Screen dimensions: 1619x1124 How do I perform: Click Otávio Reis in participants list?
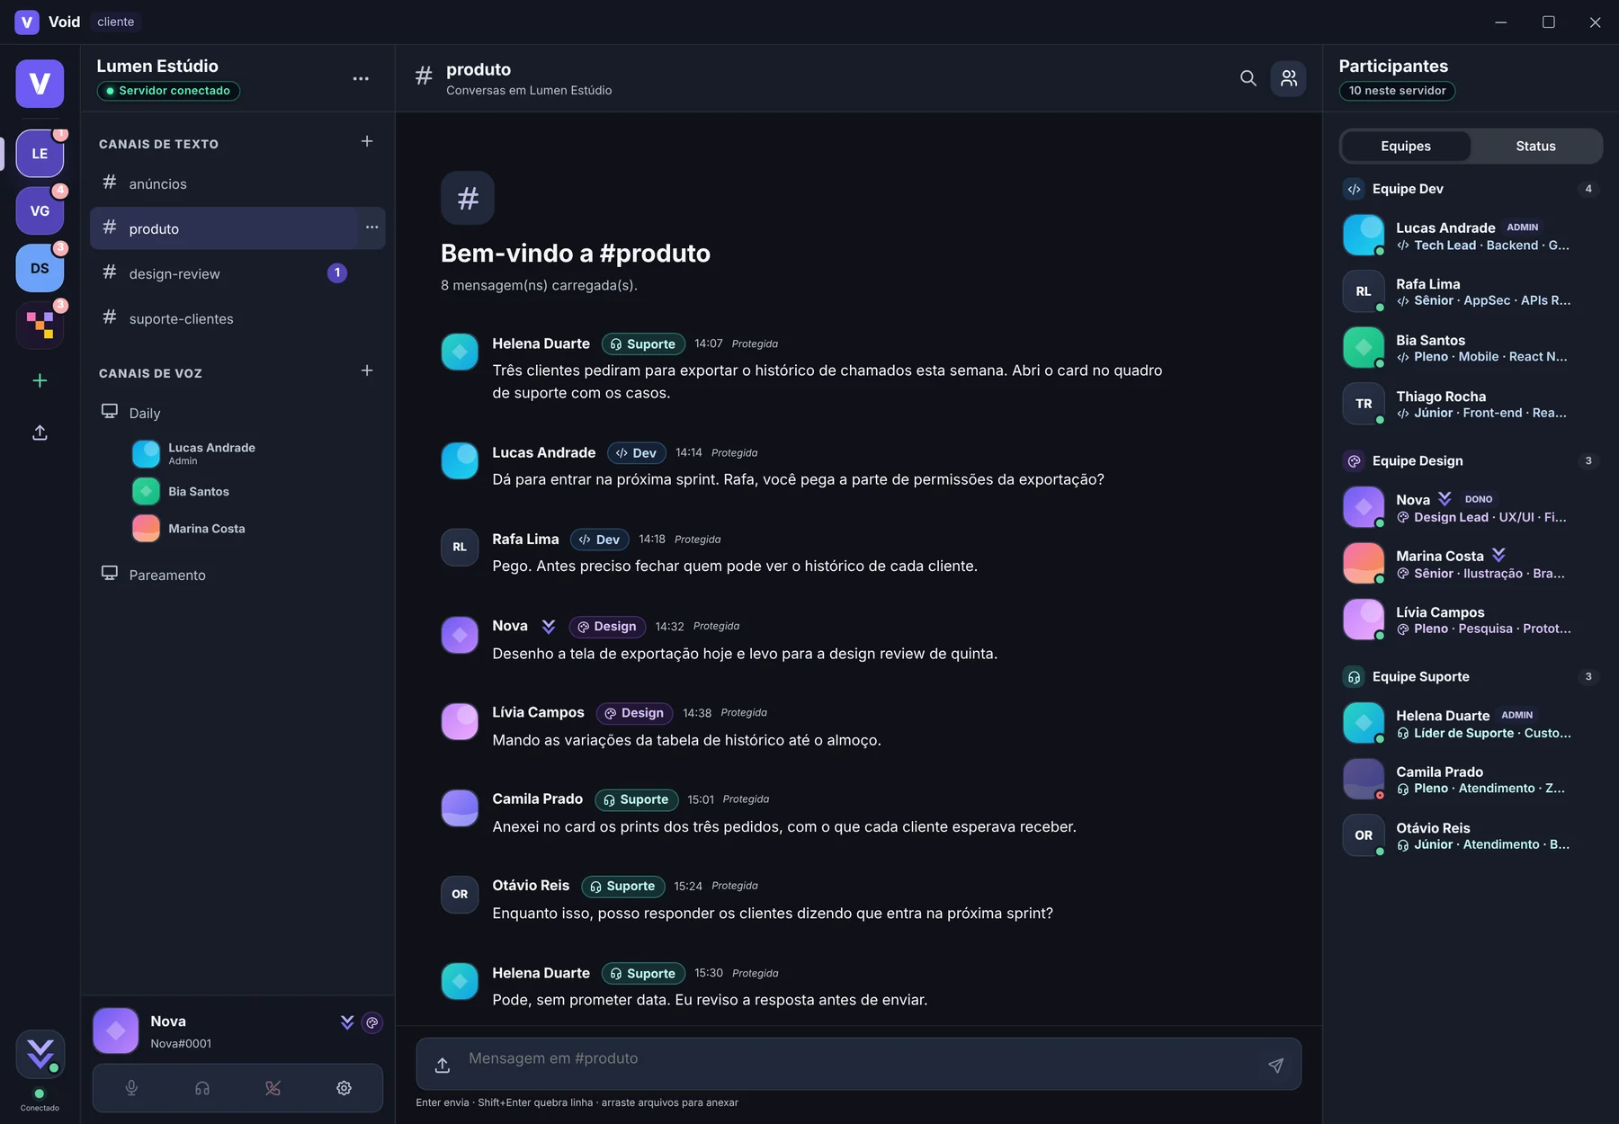pos(1471,835)
